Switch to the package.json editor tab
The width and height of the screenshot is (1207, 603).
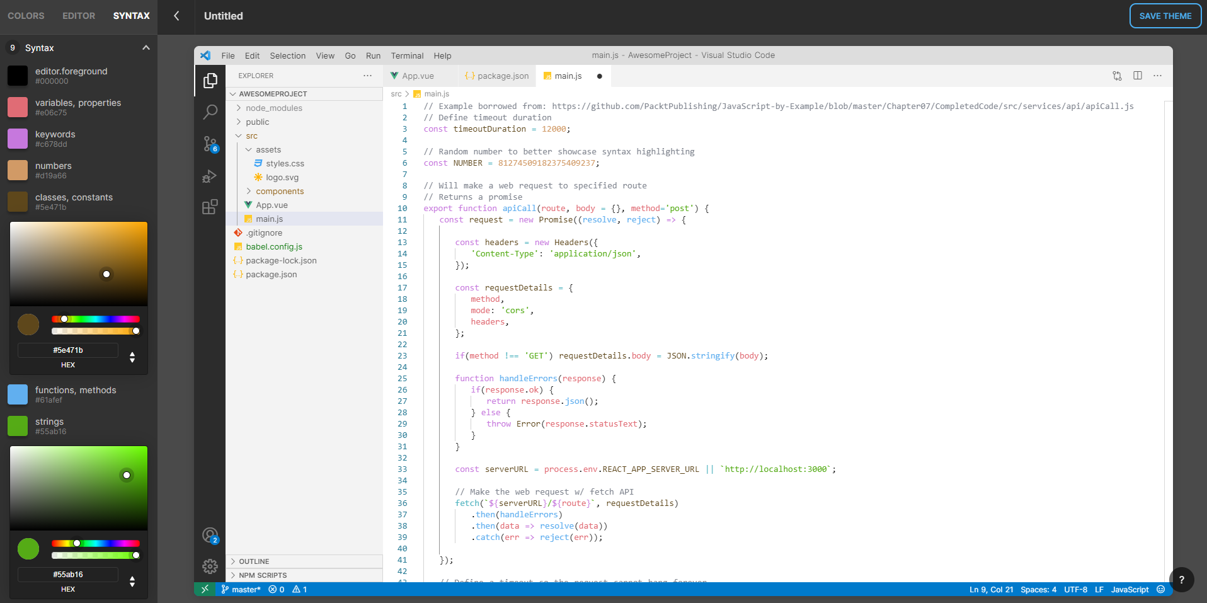coord(496,76)
